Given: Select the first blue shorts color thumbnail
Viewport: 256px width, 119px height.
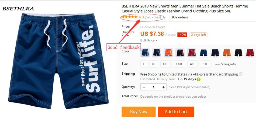Looking at the screenshot, I should (x=145, y=53).
